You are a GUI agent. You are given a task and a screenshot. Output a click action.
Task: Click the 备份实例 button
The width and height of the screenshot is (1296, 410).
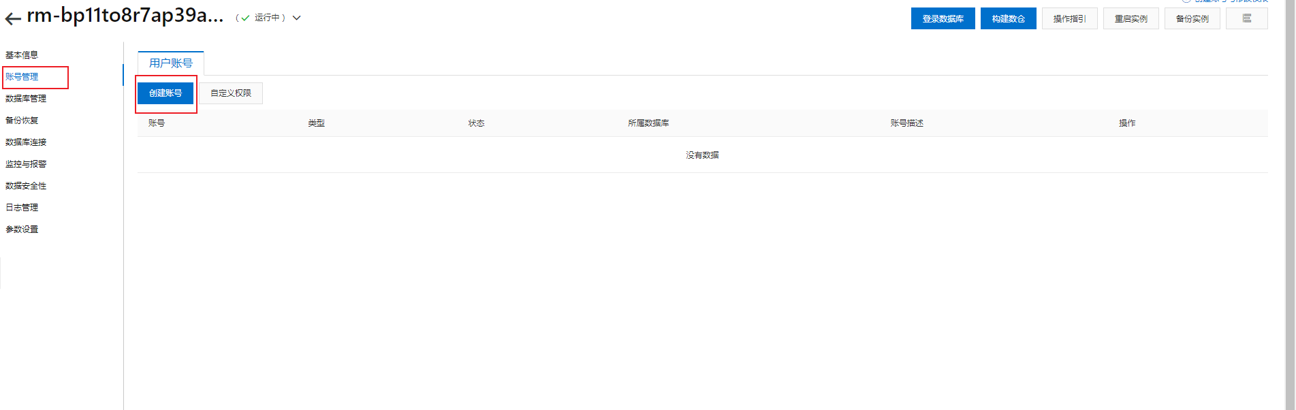click(x=1192, y=18)
